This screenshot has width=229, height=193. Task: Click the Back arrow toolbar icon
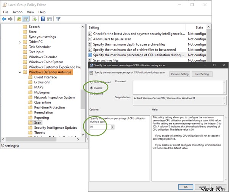coord(4,19)
